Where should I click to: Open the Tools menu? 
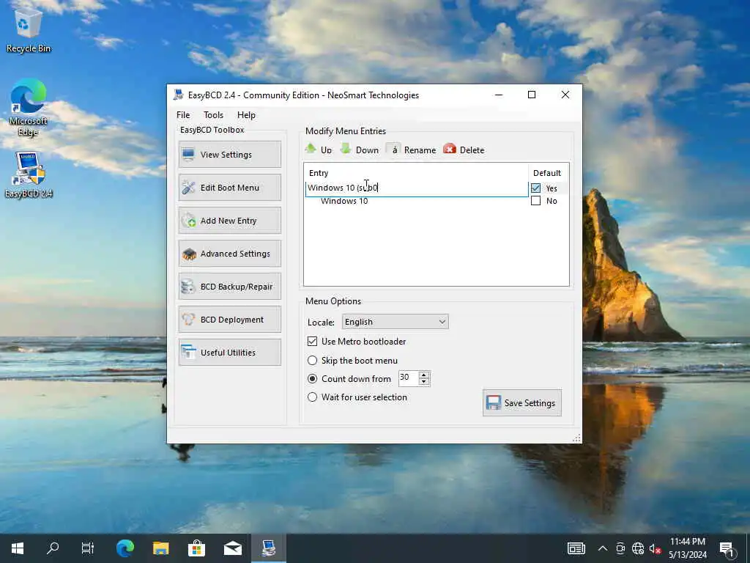pos(213,115)
